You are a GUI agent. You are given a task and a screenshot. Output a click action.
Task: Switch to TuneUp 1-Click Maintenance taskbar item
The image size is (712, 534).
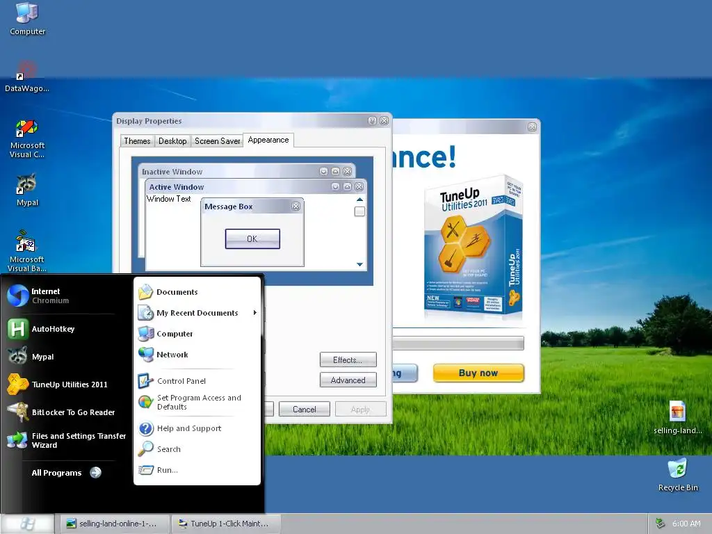pyautogui.click(x=226, y=524)
